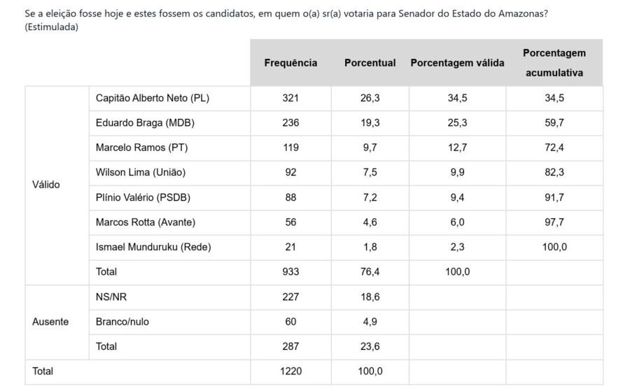This screenshot has height=389, width=630.
Task: Click the Porcentual column header
Action: (x=370, y=63)
